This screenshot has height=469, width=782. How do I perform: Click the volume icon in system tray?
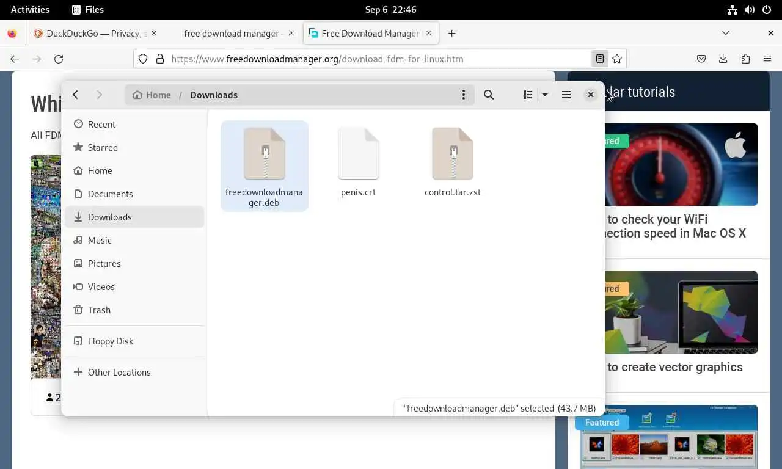(x=750, y=9)
